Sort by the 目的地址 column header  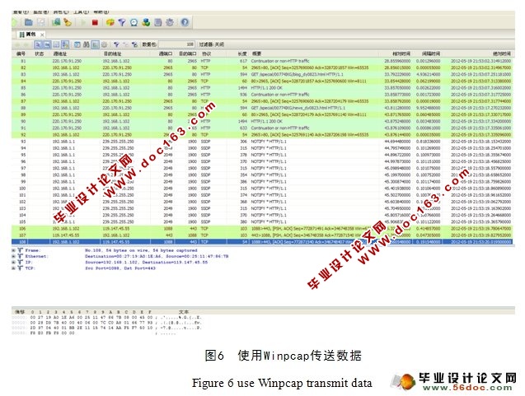pos(112,54)
